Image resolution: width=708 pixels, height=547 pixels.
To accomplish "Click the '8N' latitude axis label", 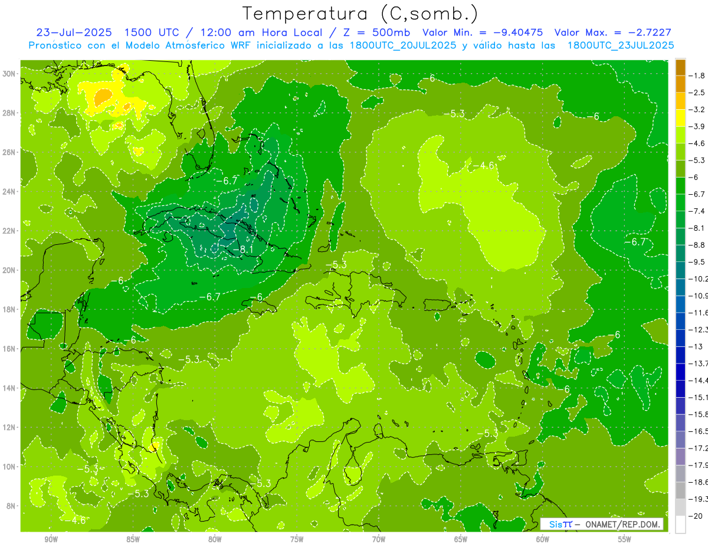I will (x=12, y=506).
